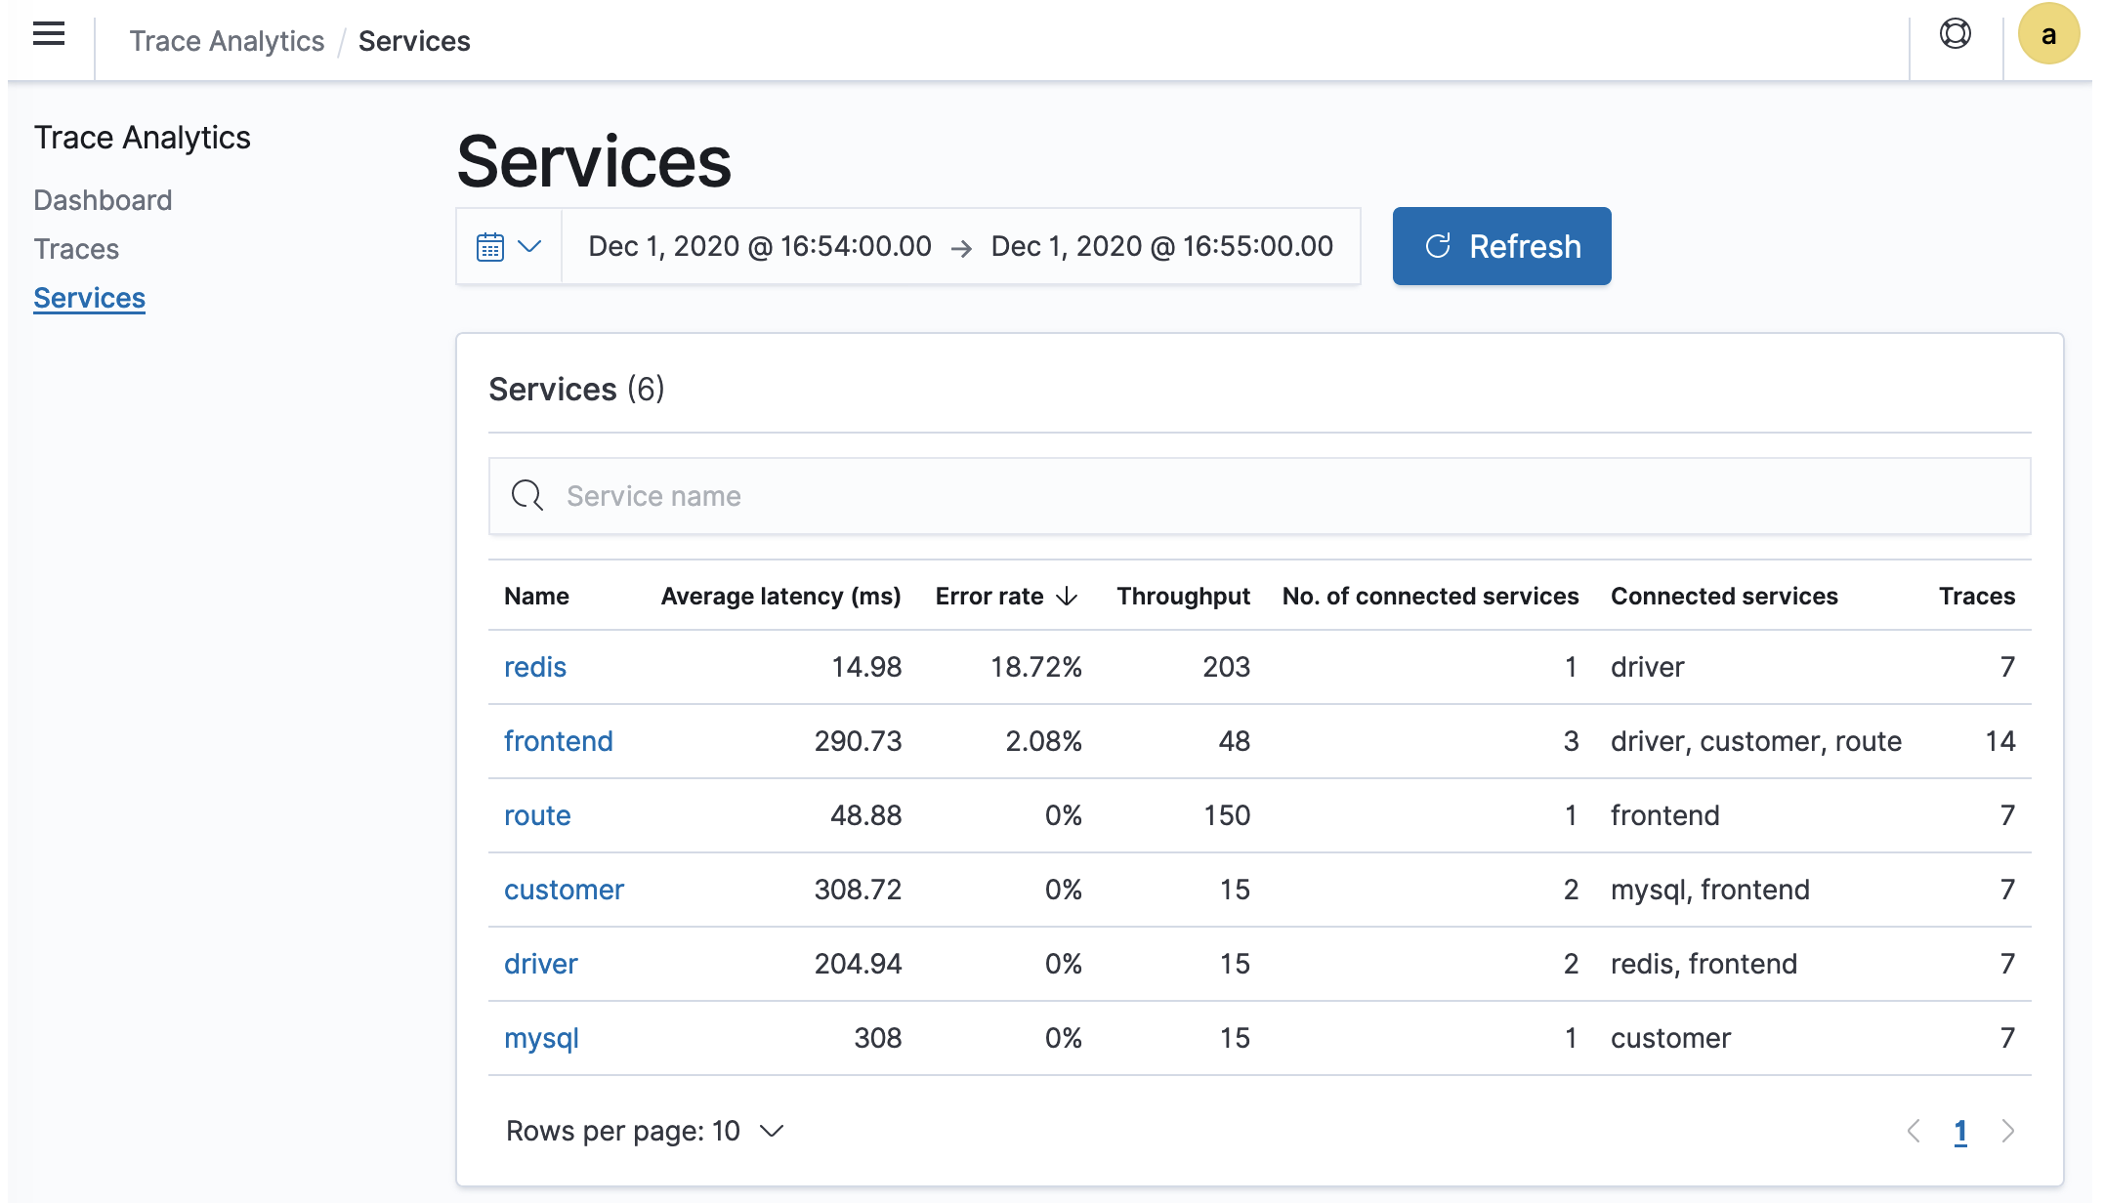
Task: Click the Trace Analytics breadcrumb link
Action: tap(227, 41)
